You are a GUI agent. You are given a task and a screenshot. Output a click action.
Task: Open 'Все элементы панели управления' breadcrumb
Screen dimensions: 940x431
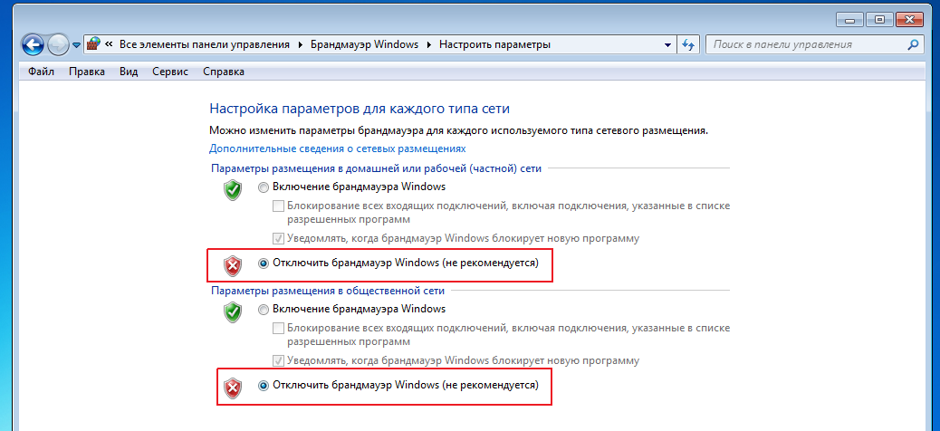click(205, 44)
